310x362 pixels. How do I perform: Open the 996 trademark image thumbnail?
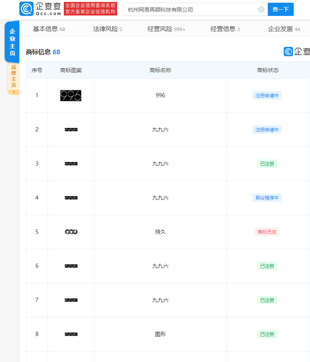pyautogui.click(x=71, y=96)
